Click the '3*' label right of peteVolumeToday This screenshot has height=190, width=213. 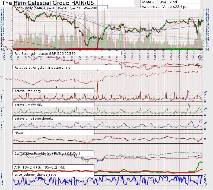pos(206,92)
